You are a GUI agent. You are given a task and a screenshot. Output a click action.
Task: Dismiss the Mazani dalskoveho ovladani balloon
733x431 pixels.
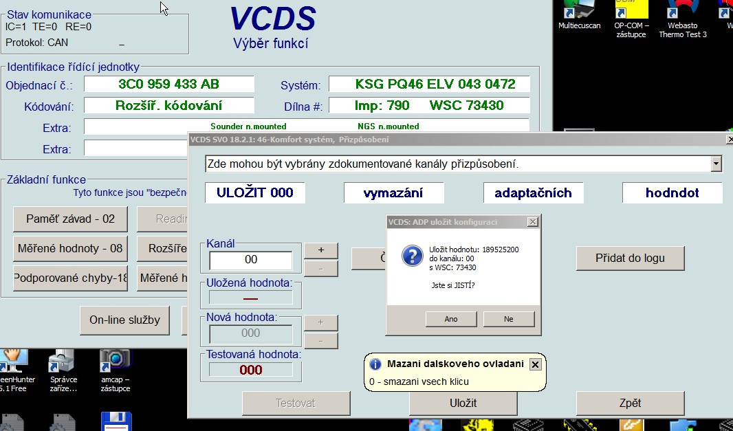(x=535, y=364)
